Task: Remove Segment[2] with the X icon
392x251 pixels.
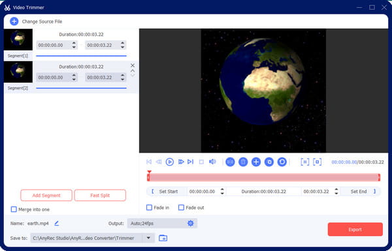Action: [133, 65]
